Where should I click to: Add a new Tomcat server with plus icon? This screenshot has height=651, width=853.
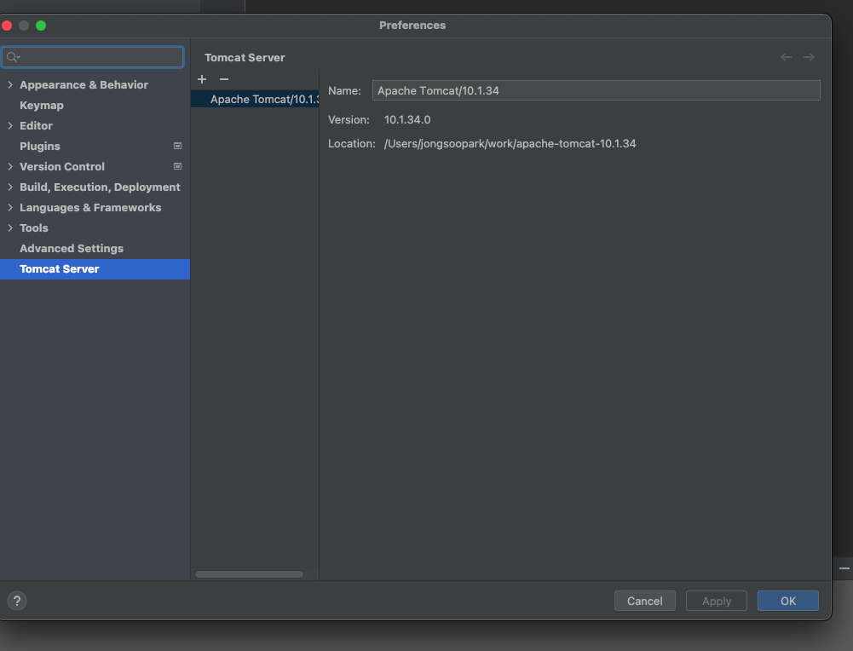tap(202, 79)
